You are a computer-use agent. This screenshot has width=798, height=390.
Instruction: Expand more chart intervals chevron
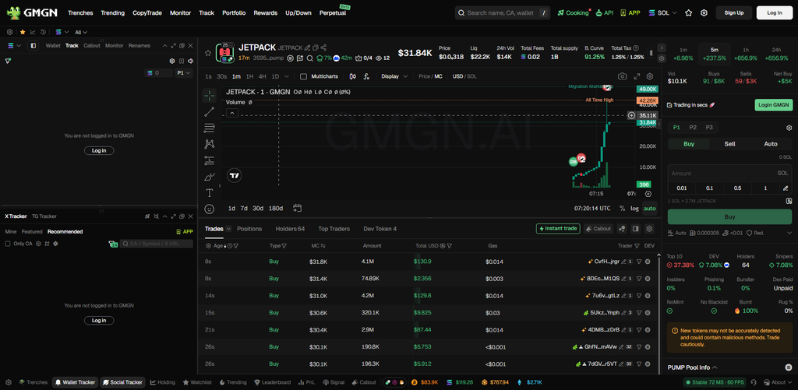tap(287, 76)
